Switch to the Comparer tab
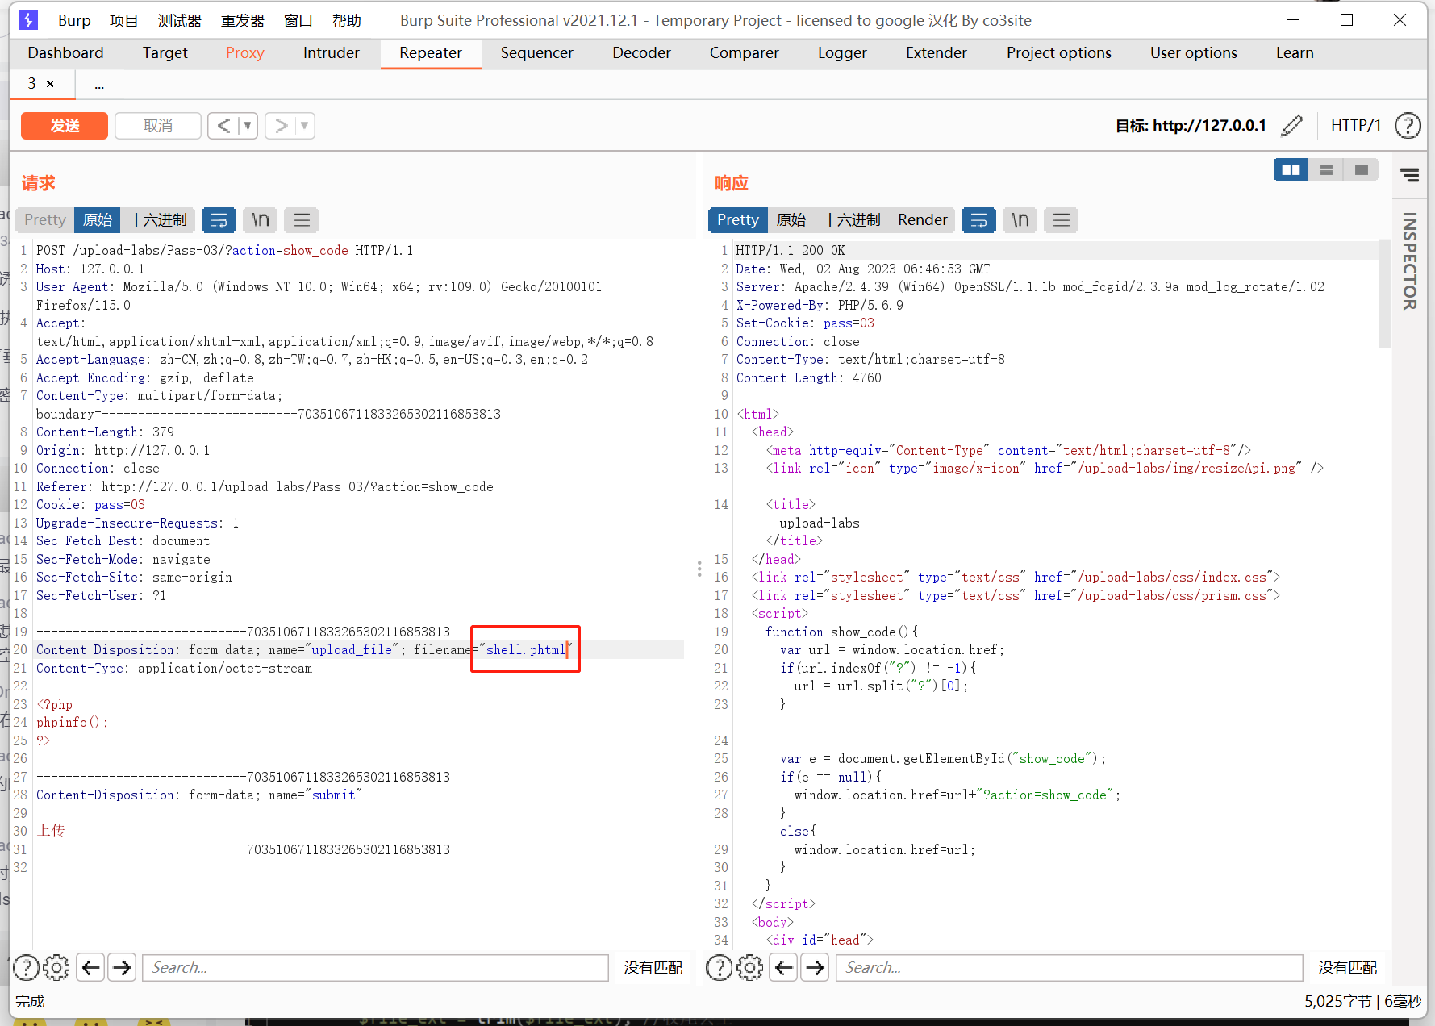Image resolution: width=1435 pixels, height=1026 pixels. 744,52
